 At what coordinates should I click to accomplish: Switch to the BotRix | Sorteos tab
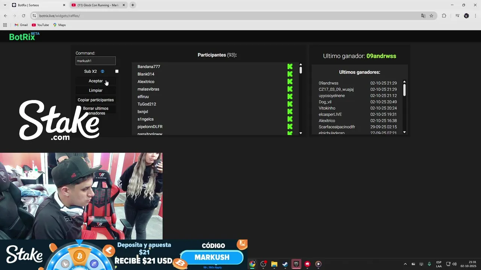click(x=38, y=5)
